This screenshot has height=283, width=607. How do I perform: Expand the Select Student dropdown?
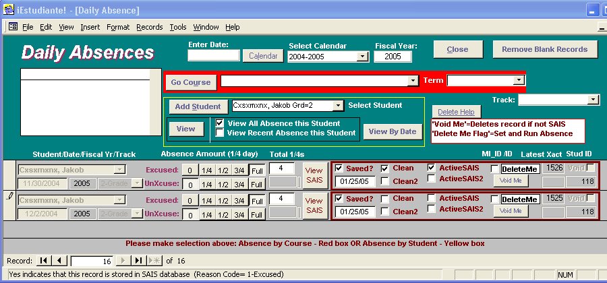[x=338, y=106]
